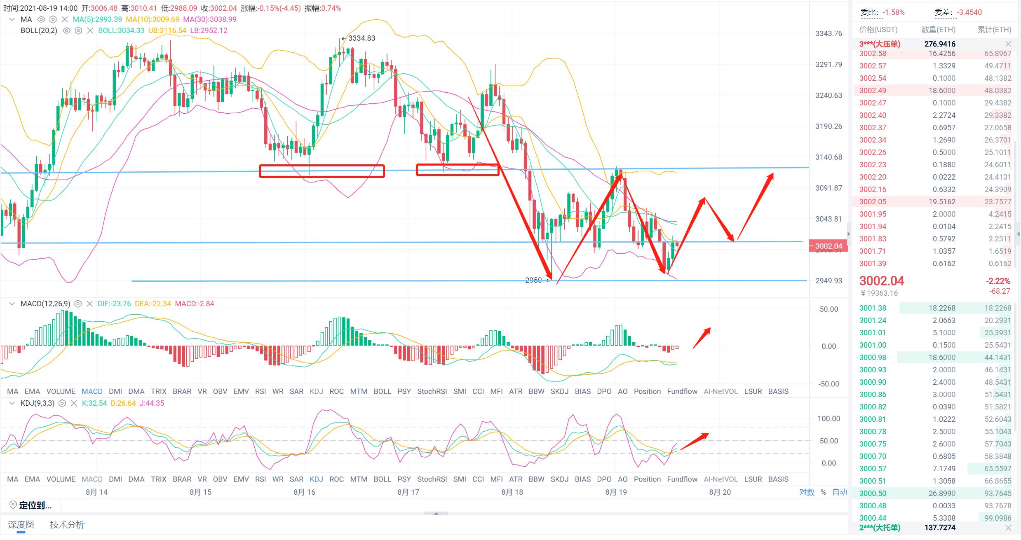Remove the MA indicator with X icon
Image resolution: width=1021 pixels, height=540 pixels.
pos(65,19)
